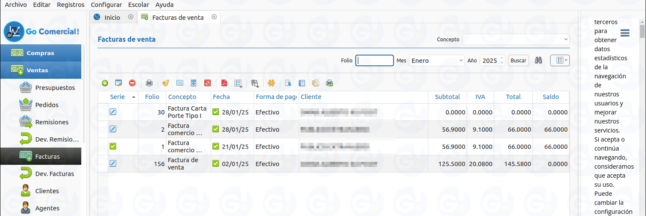
Task: Click the orange asterisk toolbar icon
Action: tap(271, 83)
